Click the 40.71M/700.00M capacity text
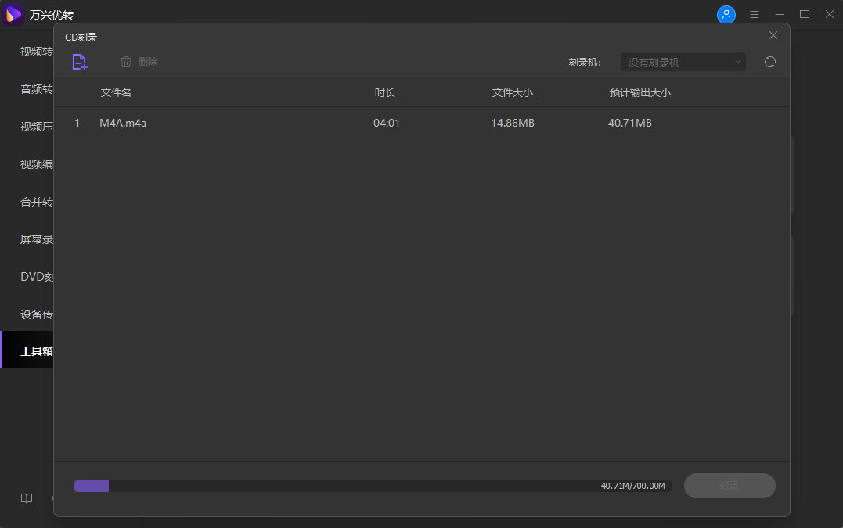The width and height of the screenshot is (843, 528). pos(632,486)
